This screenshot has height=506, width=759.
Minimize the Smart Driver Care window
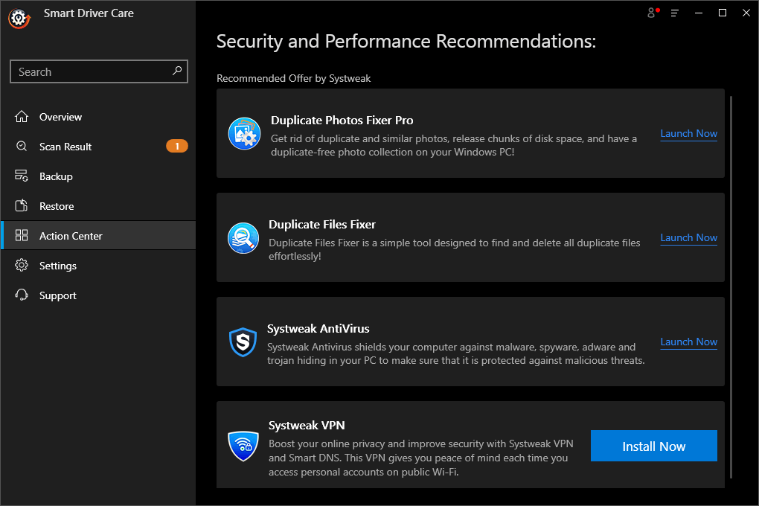point(699,13)
